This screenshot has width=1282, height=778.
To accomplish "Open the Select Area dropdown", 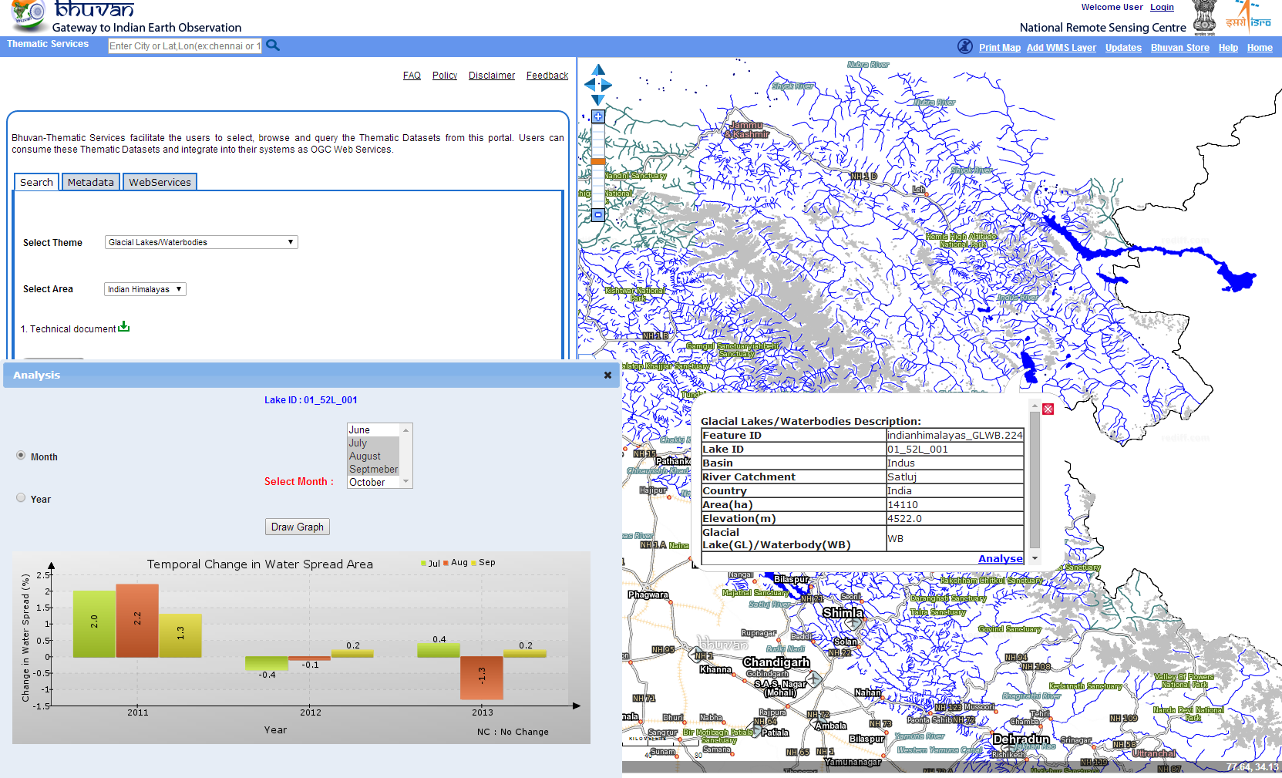I will point(145,289).
